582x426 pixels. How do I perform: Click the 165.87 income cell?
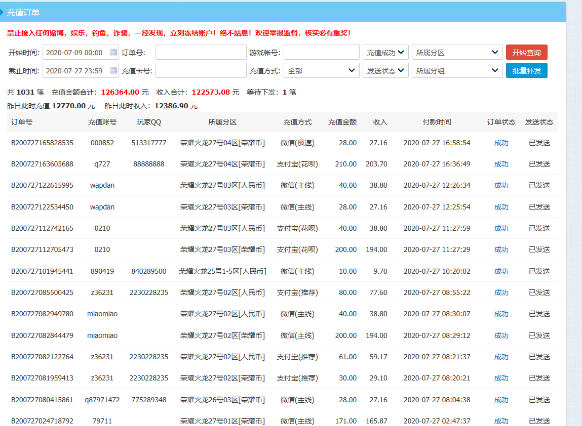(x=376, y=421)
